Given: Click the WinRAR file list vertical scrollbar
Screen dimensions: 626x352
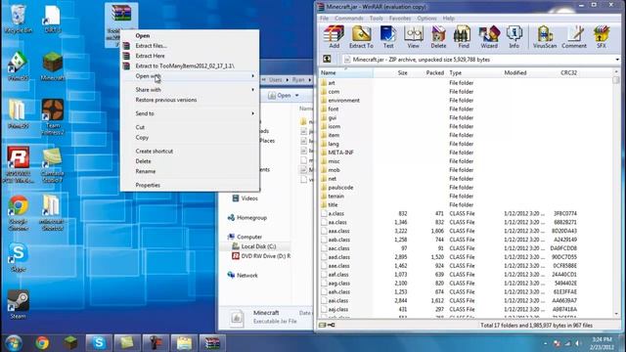Looking at the screenshot, I should [616, 194].
